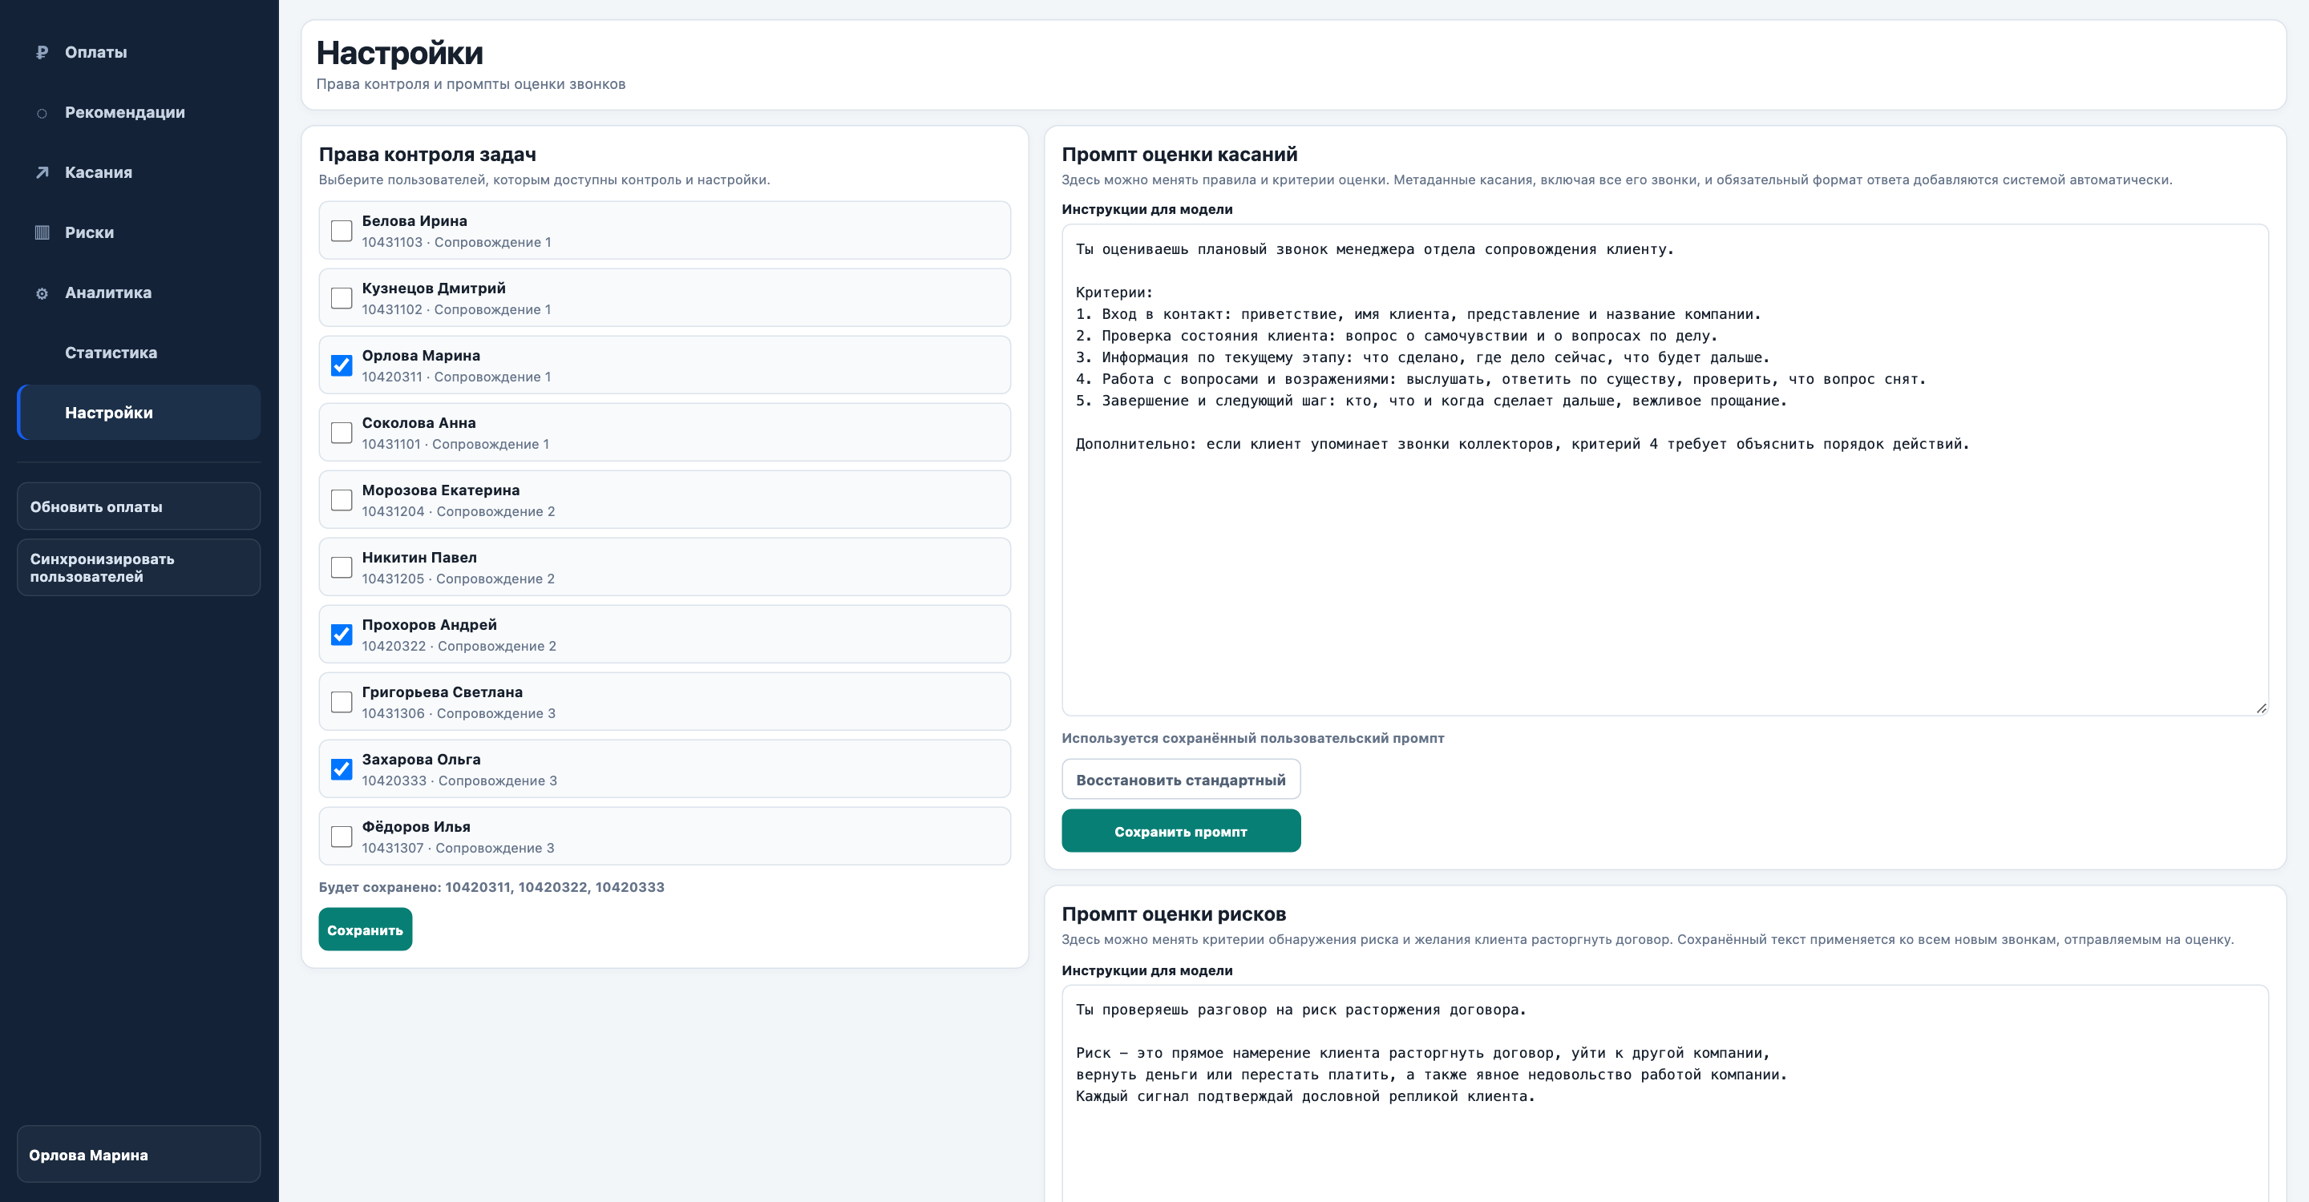Open the Касания page
This screenshot has height=1202, width=2309.
[x=139, y=172]
